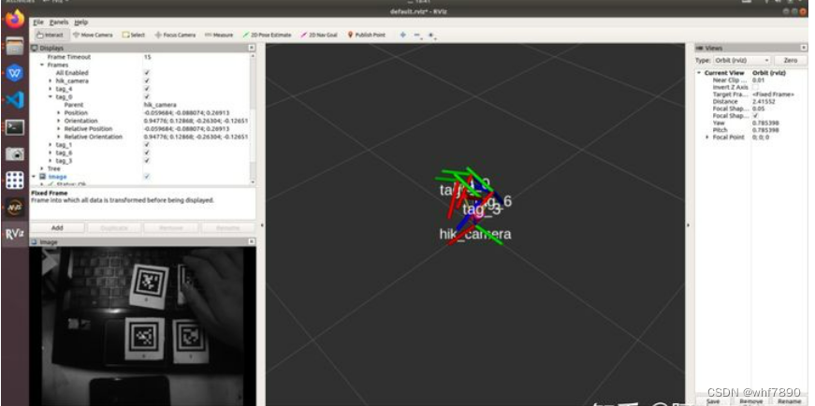
Task: Expand the Focal Point property
Action: [x=707, y=138]
